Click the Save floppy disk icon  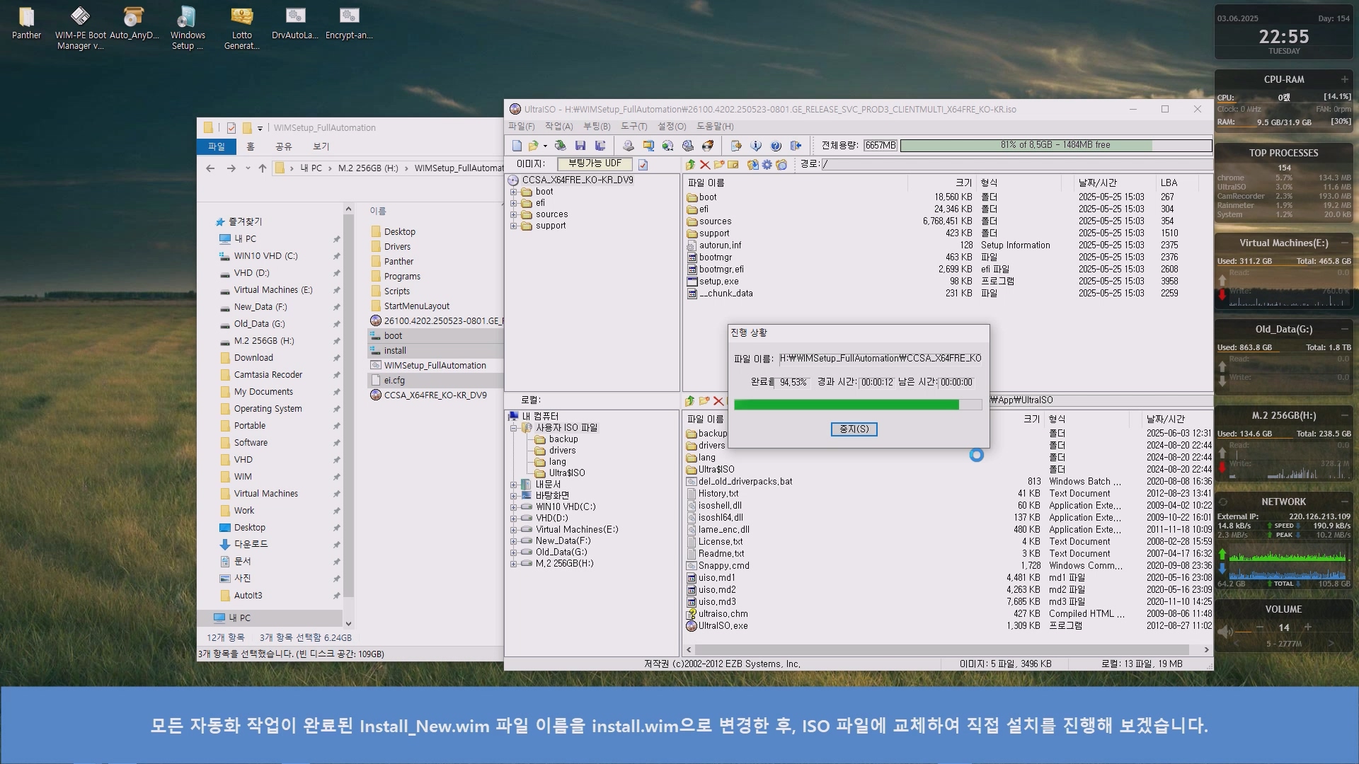[x=580, y=146]
